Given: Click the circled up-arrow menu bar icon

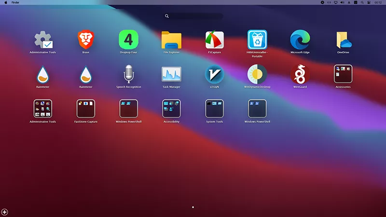Looking at the screenshot, I should click(322, 2).
